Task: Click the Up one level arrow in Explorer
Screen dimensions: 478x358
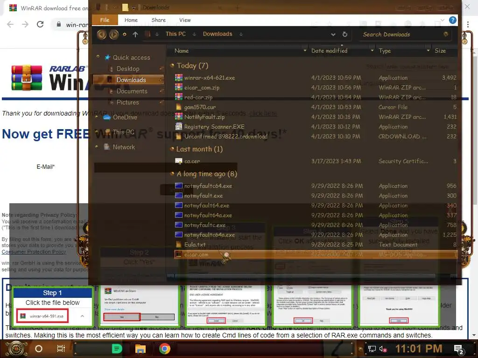Action: (135, 34)
